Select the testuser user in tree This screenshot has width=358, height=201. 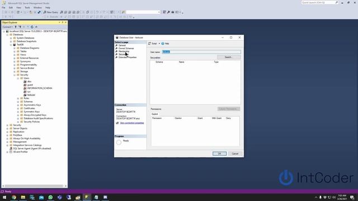[x=31, y=95]
